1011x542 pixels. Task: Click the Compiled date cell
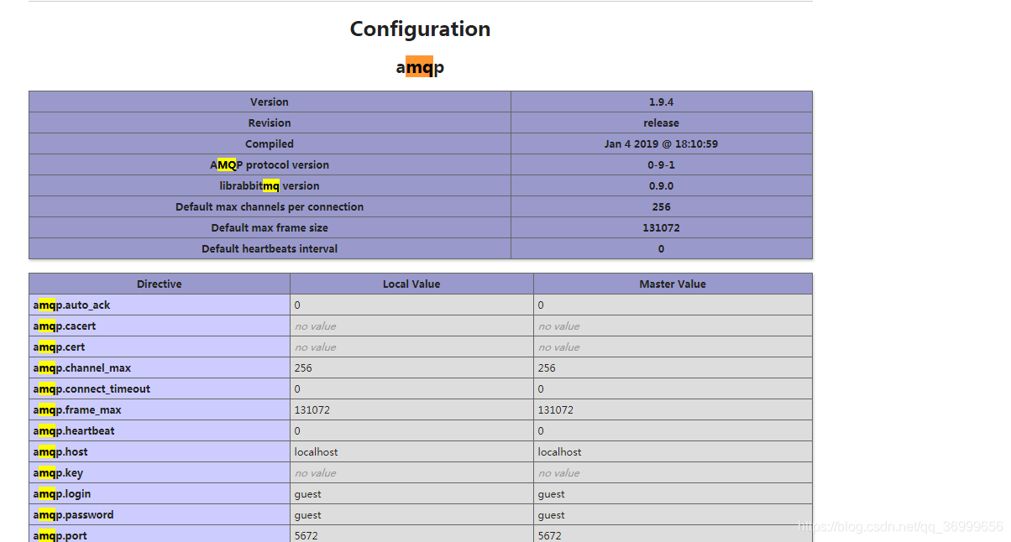click(661, 143)
